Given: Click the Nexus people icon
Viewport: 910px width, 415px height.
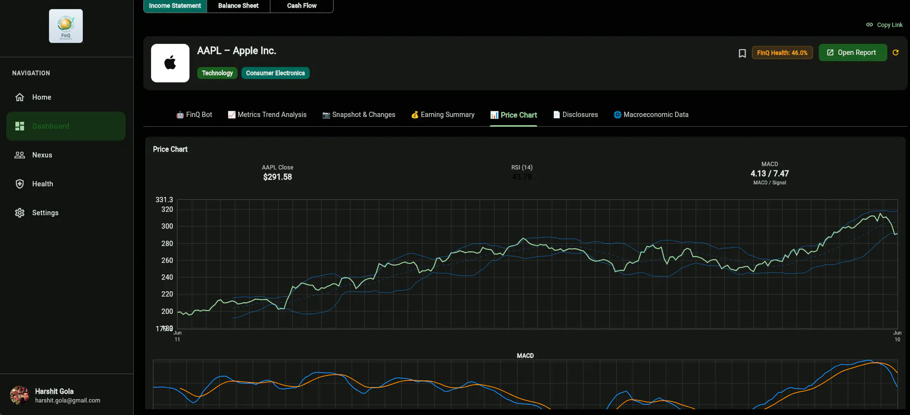Looking at the screenshot, I should [x=20, y=155].
